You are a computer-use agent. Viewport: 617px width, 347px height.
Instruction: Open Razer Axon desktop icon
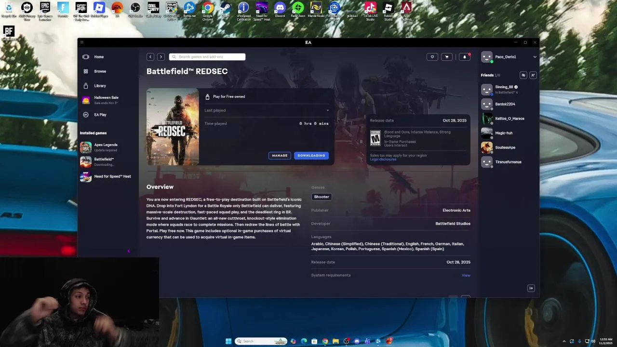tap(298, 10)
